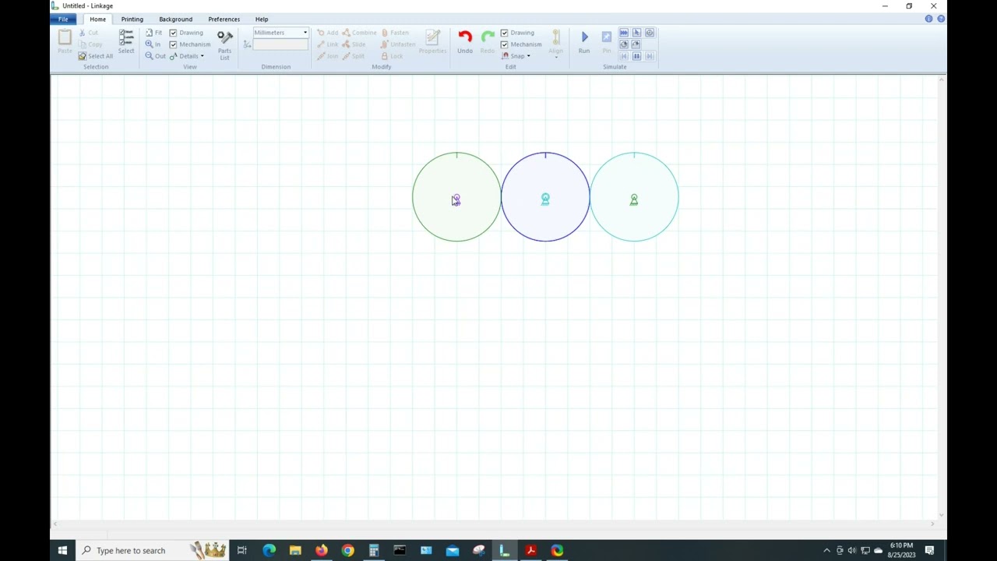997x561 pixels.
Task: Open Firefox from the taskbar
Action: pyautogui.click(x=321, y=550)
